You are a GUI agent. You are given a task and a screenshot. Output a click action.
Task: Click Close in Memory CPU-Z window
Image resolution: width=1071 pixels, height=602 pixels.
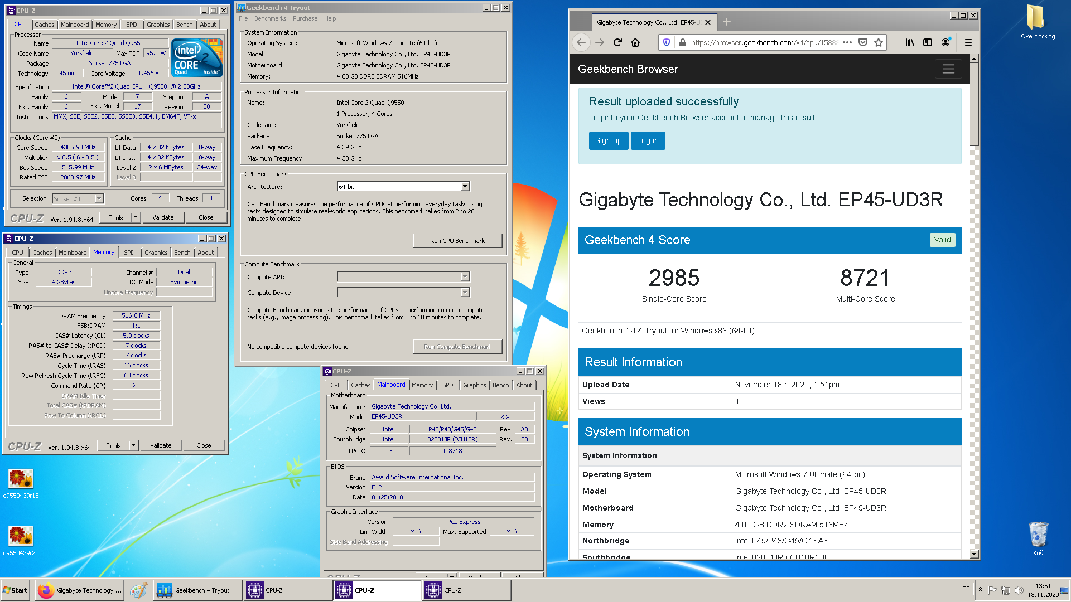click(x=204, y=445)
